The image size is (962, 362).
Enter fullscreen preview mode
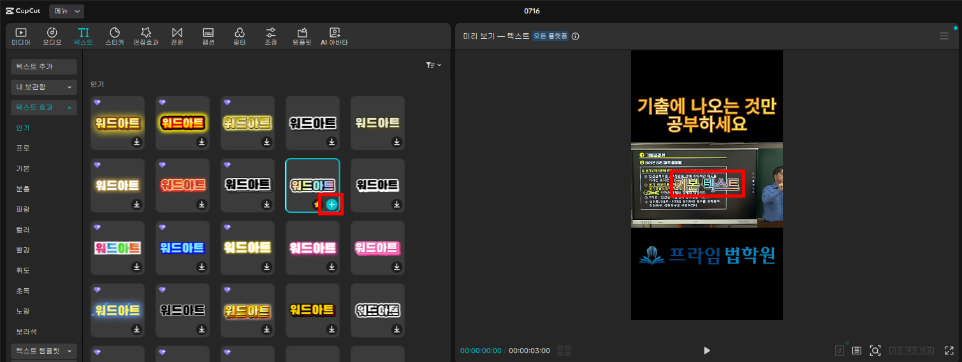[949, 351]
